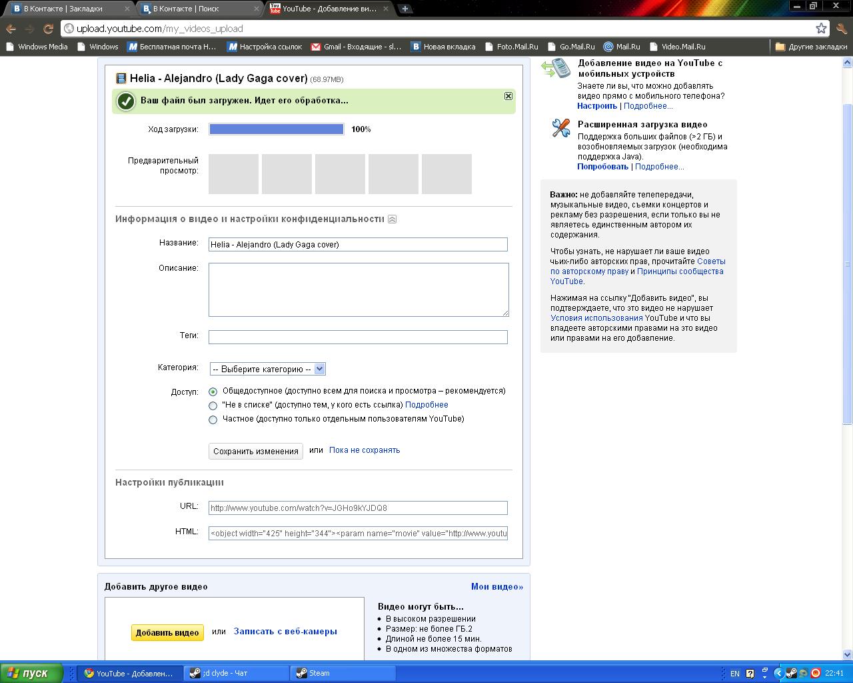The width and height of the screenshot is (853, 683).
Task: Open the 'clyde - Чат' taskbar window
Action: [237, 673]
